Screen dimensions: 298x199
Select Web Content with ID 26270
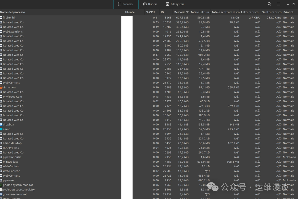[x=149, y=83]
